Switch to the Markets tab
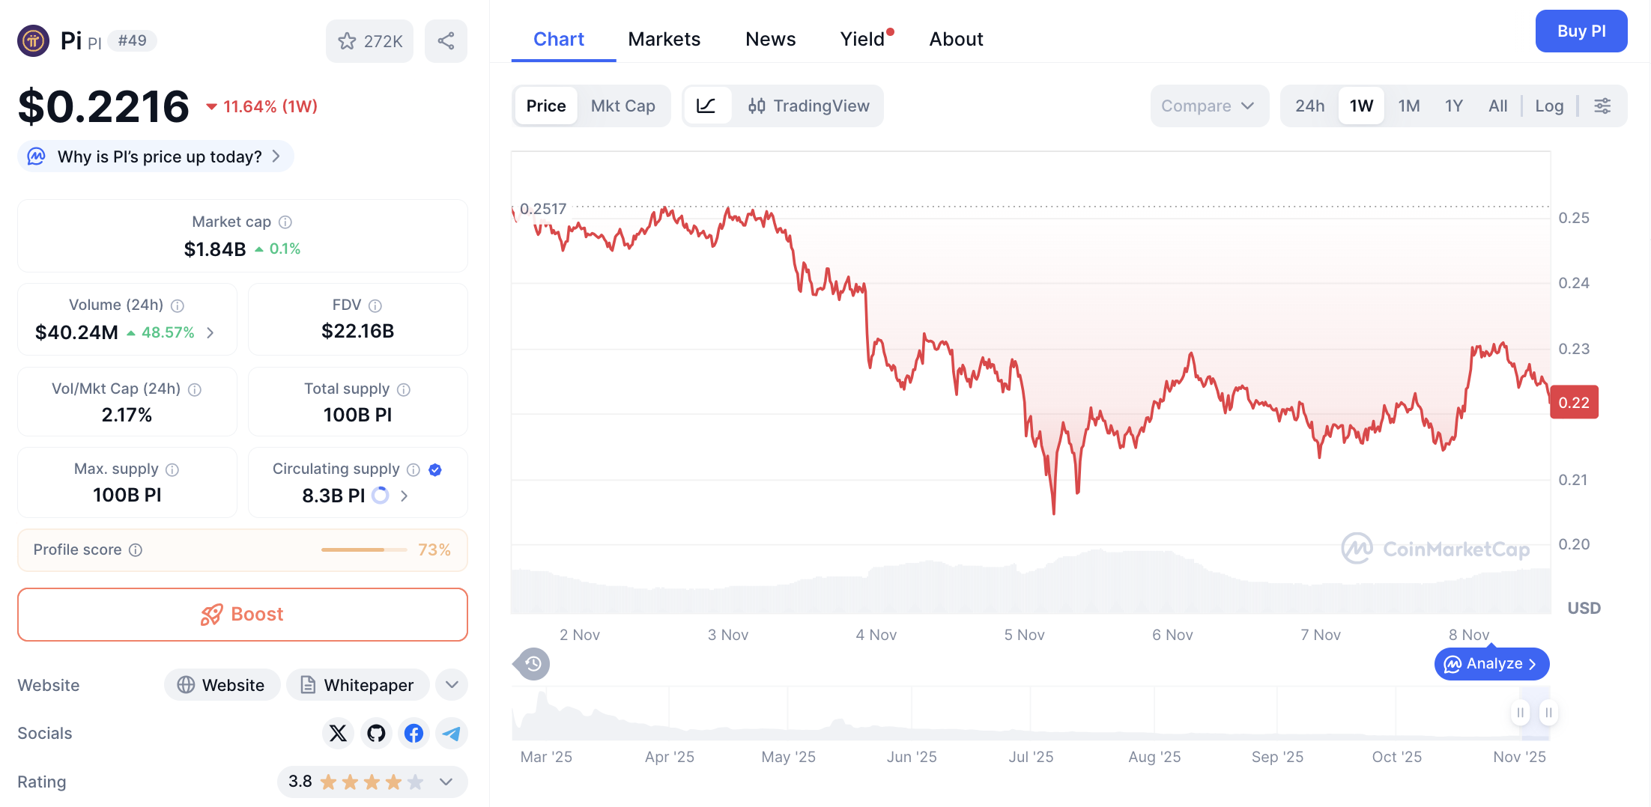This screenshot has width=1651, height=807. coord(664,38)
